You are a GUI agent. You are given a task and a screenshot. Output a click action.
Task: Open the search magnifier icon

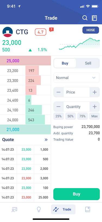point(85,18)
